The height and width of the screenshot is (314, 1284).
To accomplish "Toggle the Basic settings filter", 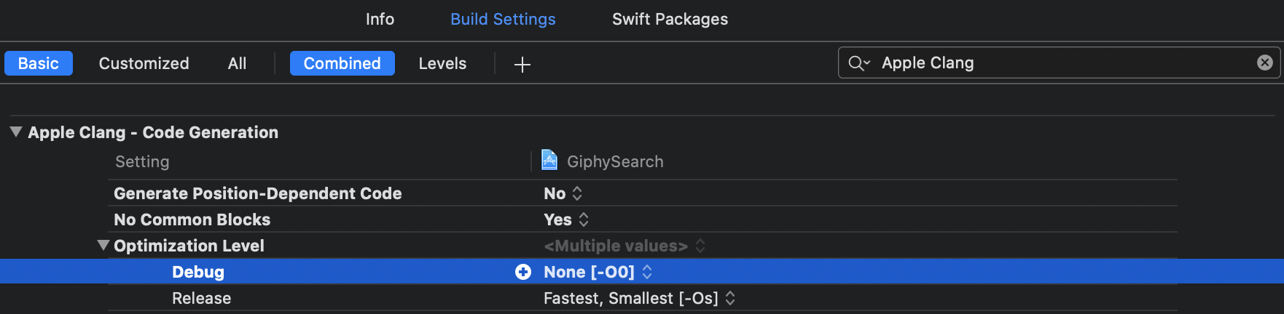I will 39,63.
